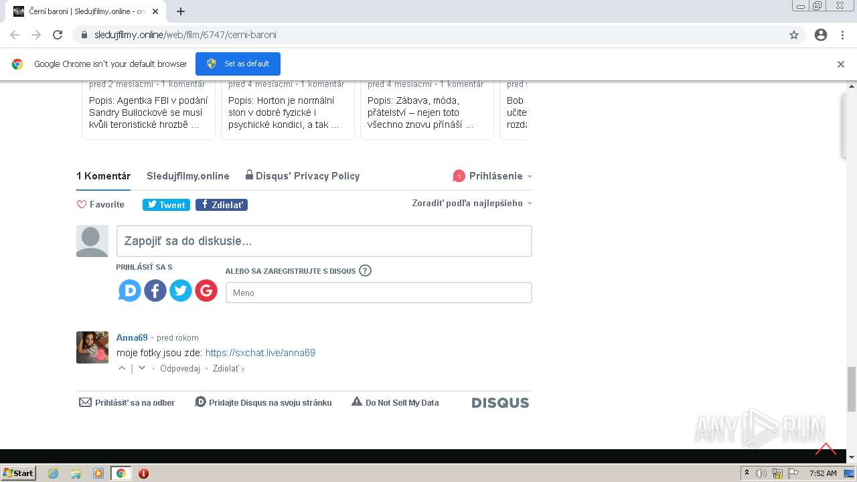Open the sxchat.live/anna69 link
This screenshot has width=857, height=482.
[260, 353]
